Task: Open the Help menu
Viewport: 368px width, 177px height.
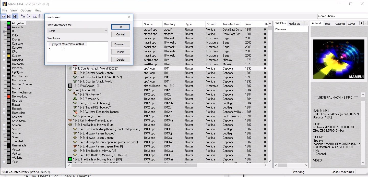Action: (x=38, y=10)
